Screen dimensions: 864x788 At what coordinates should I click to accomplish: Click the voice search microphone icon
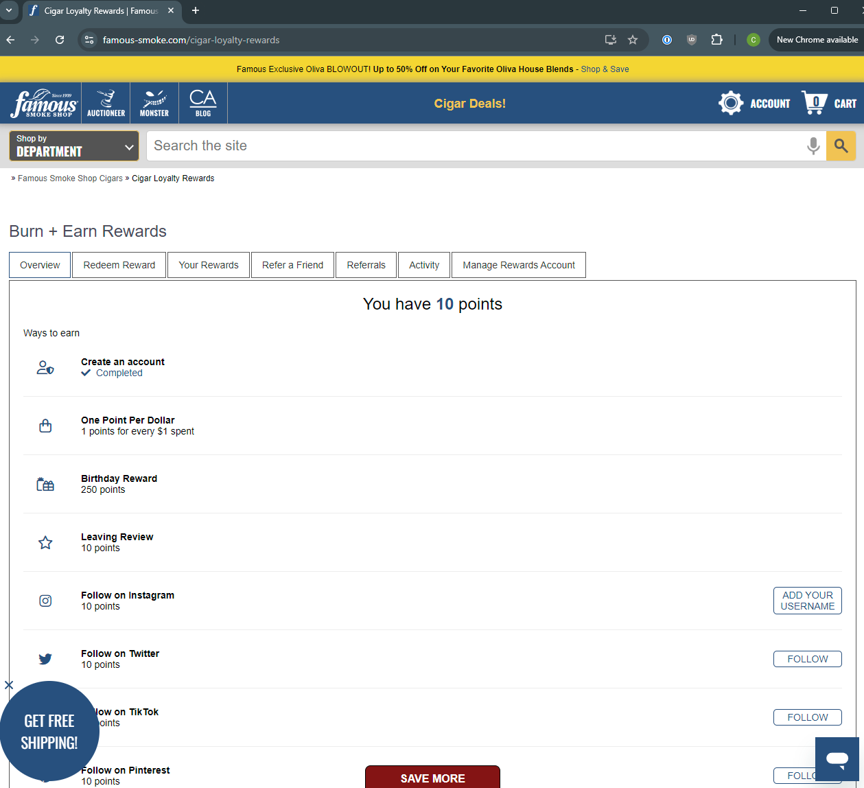(813, 146)
